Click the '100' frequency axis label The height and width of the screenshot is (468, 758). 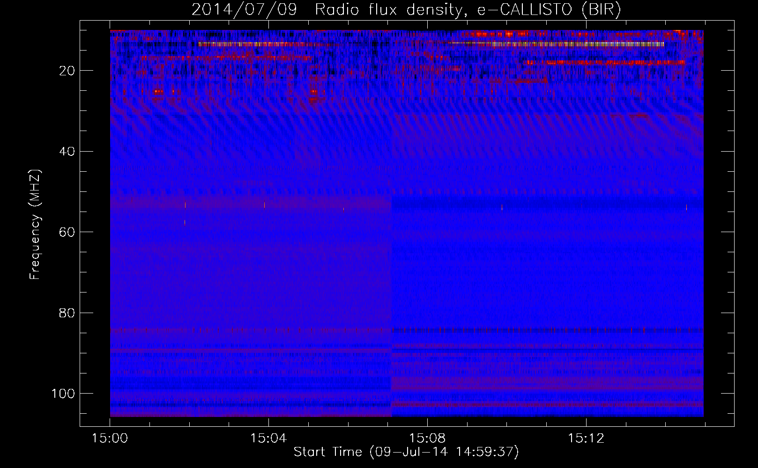click(63, 394)
